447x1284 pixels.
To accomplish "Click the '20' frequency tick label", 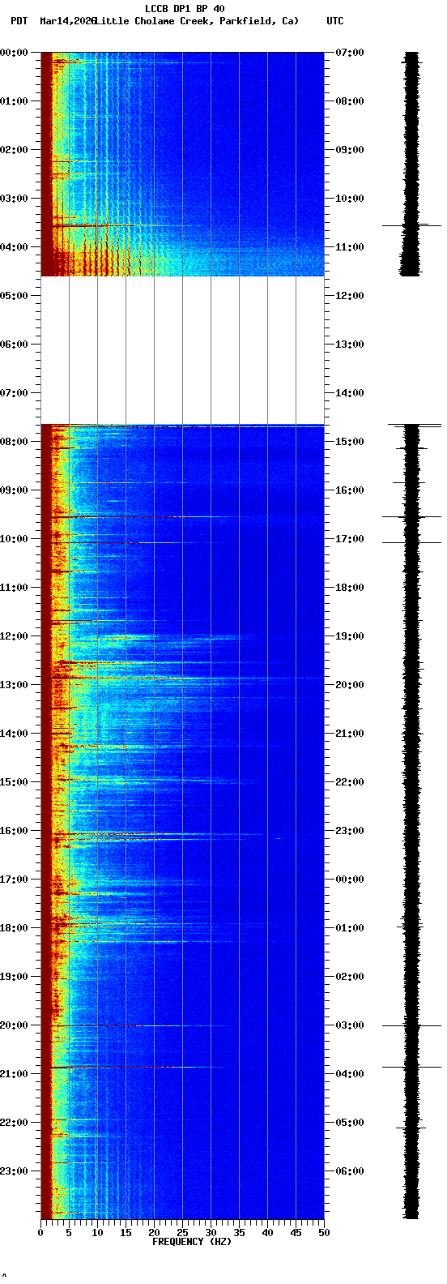I will click(x=154, y=1233).
